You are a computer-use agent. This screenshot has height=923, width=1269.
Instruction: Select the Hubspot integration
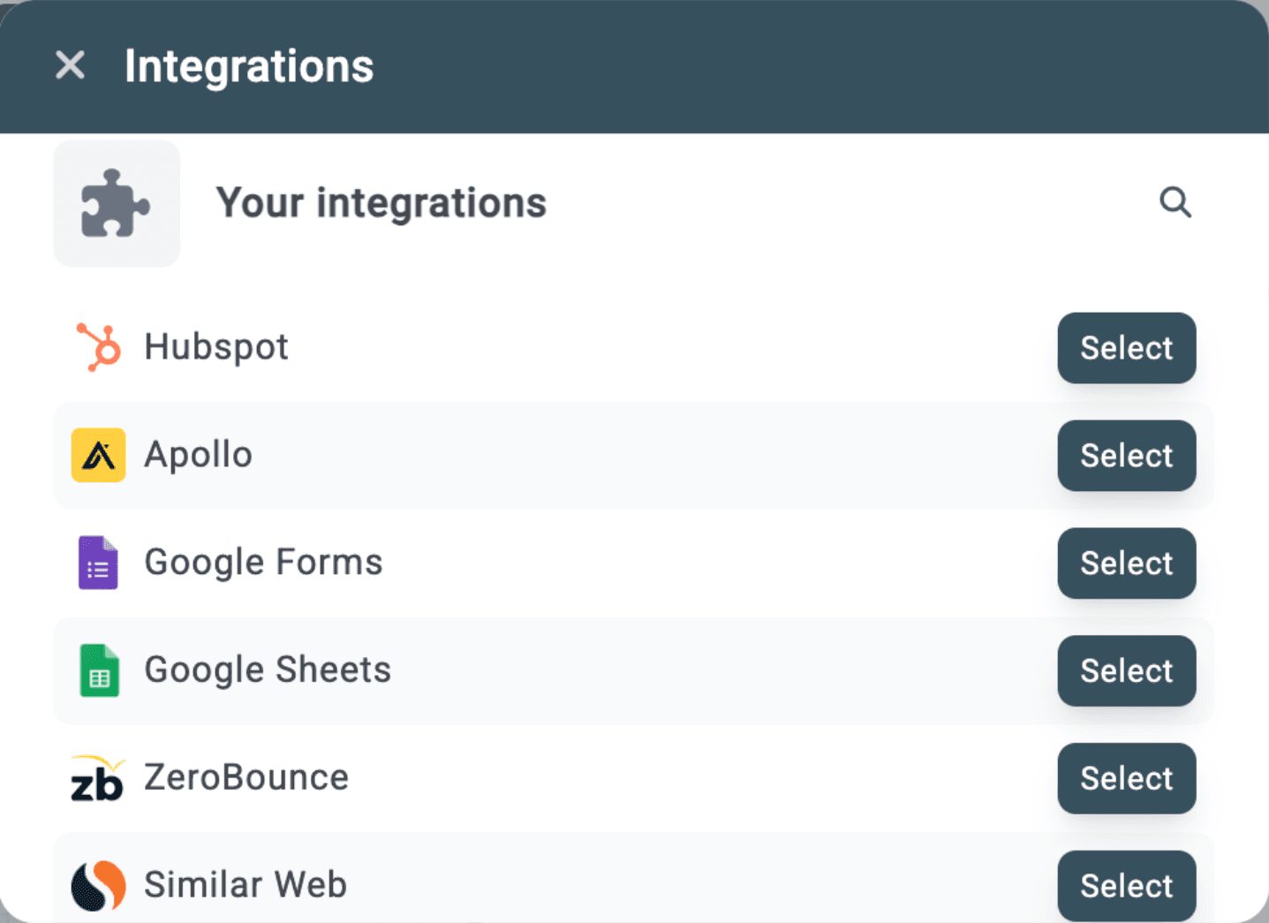pos(1126,348)
